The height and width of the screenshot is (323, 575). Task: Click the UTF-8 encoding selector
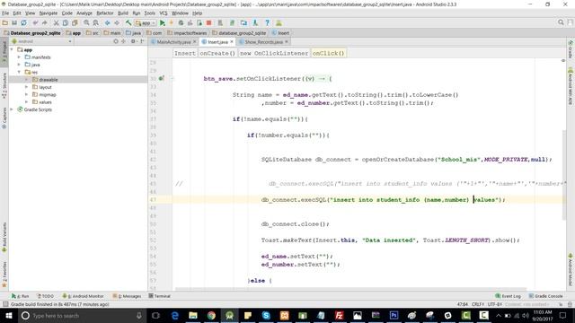click(x=495, y=304)
